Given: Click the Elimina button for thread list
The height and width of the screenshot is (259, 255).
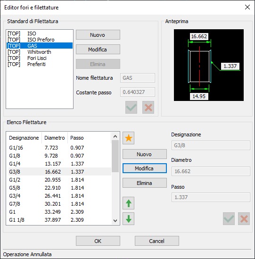Looking at the screenshot, I should 145,183.
